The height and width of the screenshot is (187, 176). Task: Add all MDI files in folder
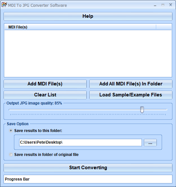tap(131, 84)
